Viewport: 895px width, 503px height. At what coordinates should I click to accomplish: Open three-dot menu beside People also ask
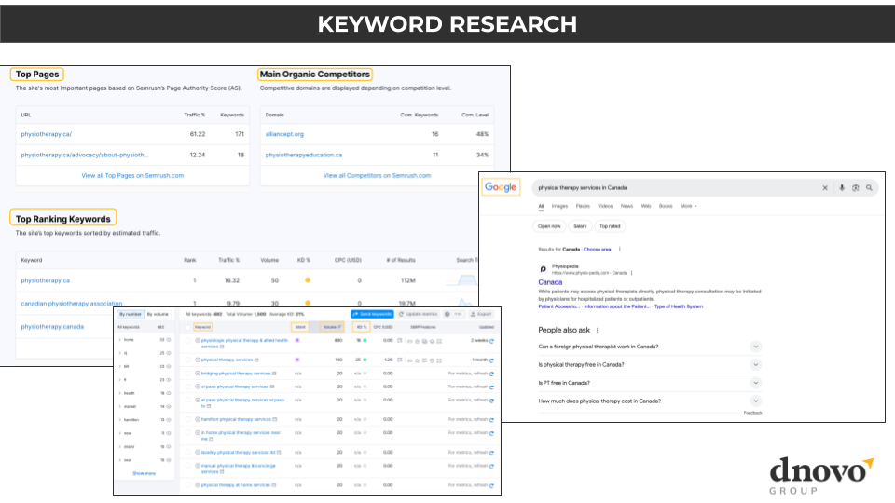(x=597, y=330)
